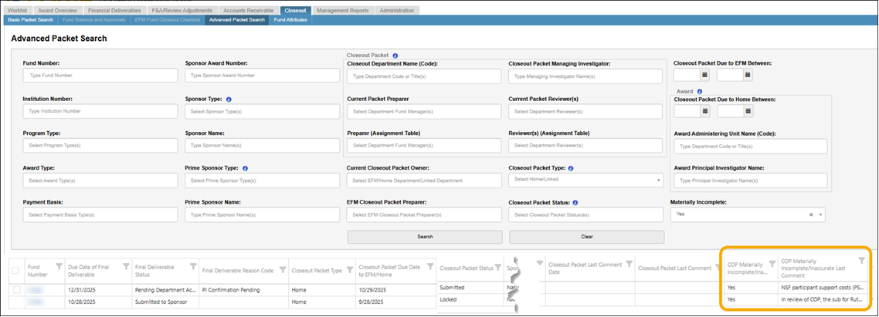This screenshot has height=317, width=879.
Task: Click into the Fund Number field
Action: [100, 75]
